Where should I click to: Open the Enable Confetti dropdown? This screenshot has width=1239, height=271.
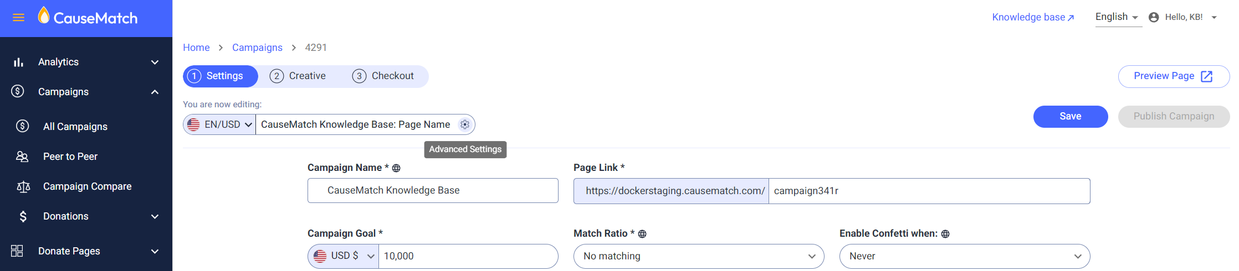964,256
